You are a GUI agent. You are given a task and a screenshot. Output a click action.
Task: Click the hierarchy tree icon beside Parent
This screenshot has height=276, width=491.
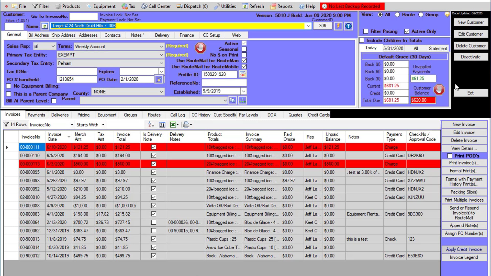242,100
